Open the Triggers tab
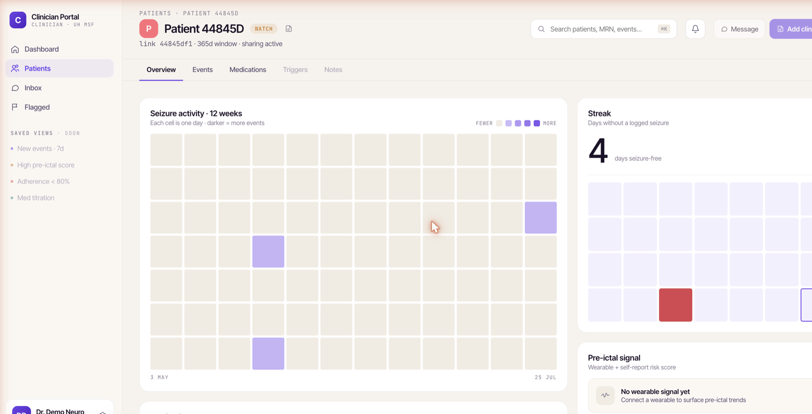The width and height of the screenshot is (812, 414). point(295,70)
